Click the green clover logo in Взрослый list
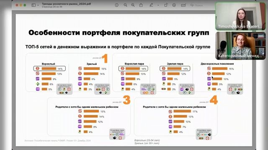268x150 pixels. [x=38, y=84]
